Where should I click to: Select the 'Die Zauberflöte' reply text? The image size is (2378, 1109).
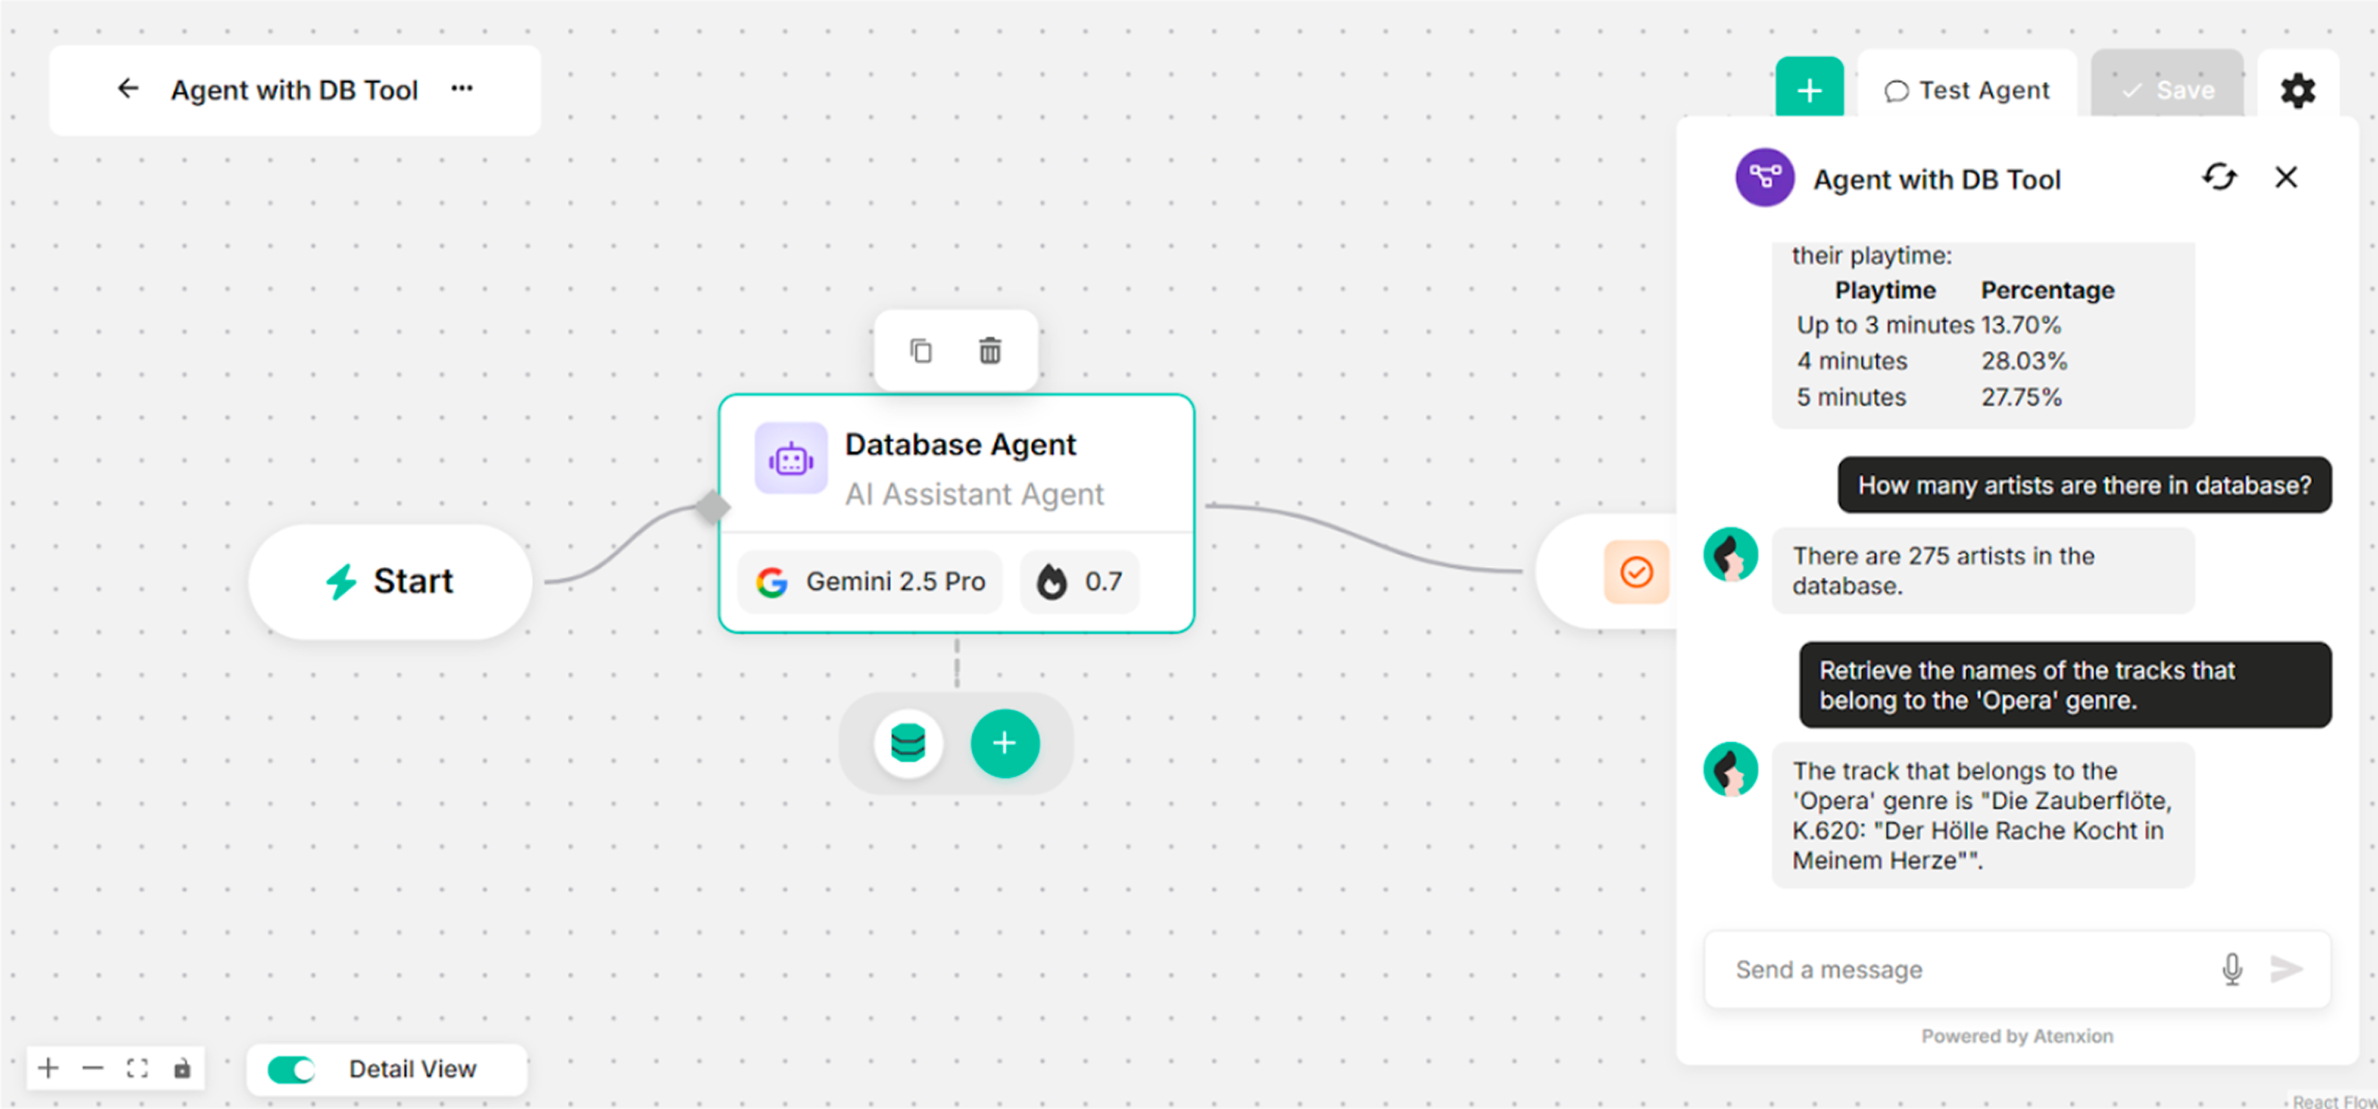point(1983,816)
